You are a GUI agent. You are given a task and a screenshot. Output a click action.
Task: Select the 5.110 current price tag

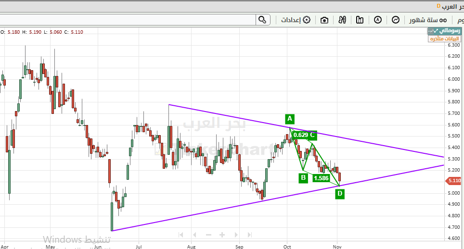coord(454,181)
